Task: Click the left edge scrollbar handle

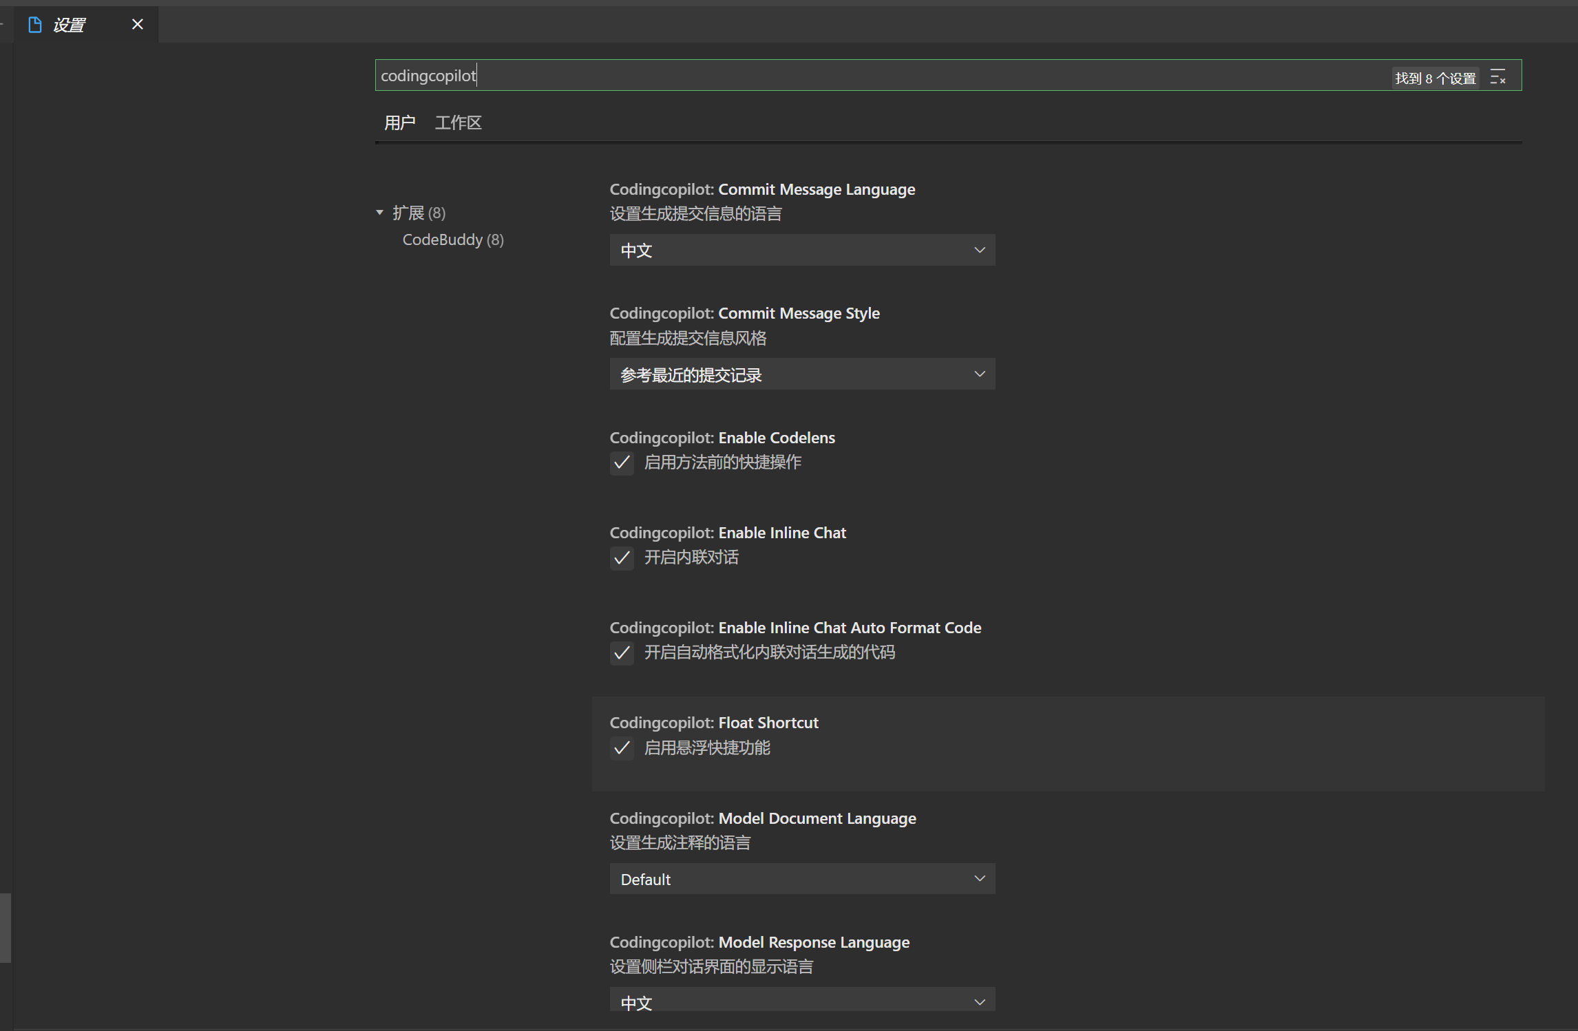Action: point(6,928)
